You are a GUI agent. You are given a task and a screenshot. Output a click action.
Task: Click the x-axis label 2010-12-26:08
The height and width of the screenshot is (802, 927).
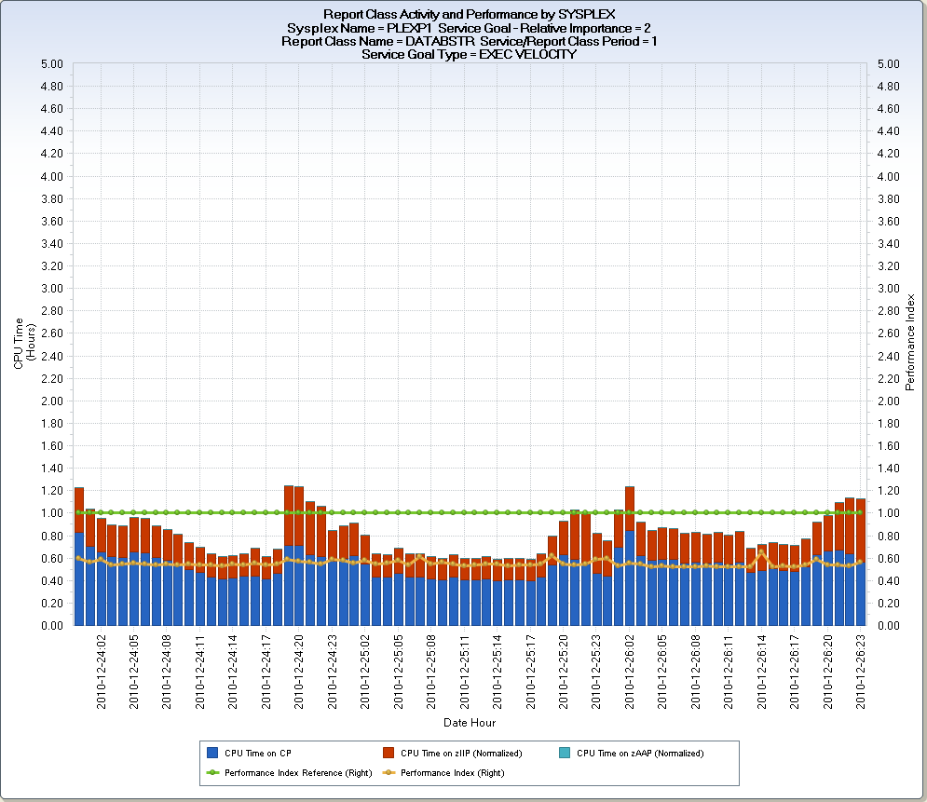[696, 673]
